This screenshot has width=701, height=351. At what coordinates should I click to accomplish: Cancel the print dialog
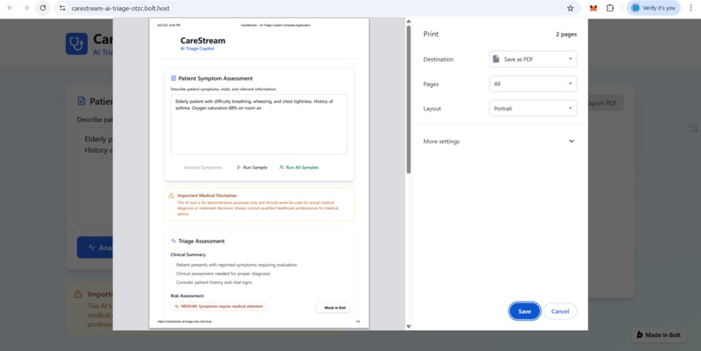tap(560, 311)
